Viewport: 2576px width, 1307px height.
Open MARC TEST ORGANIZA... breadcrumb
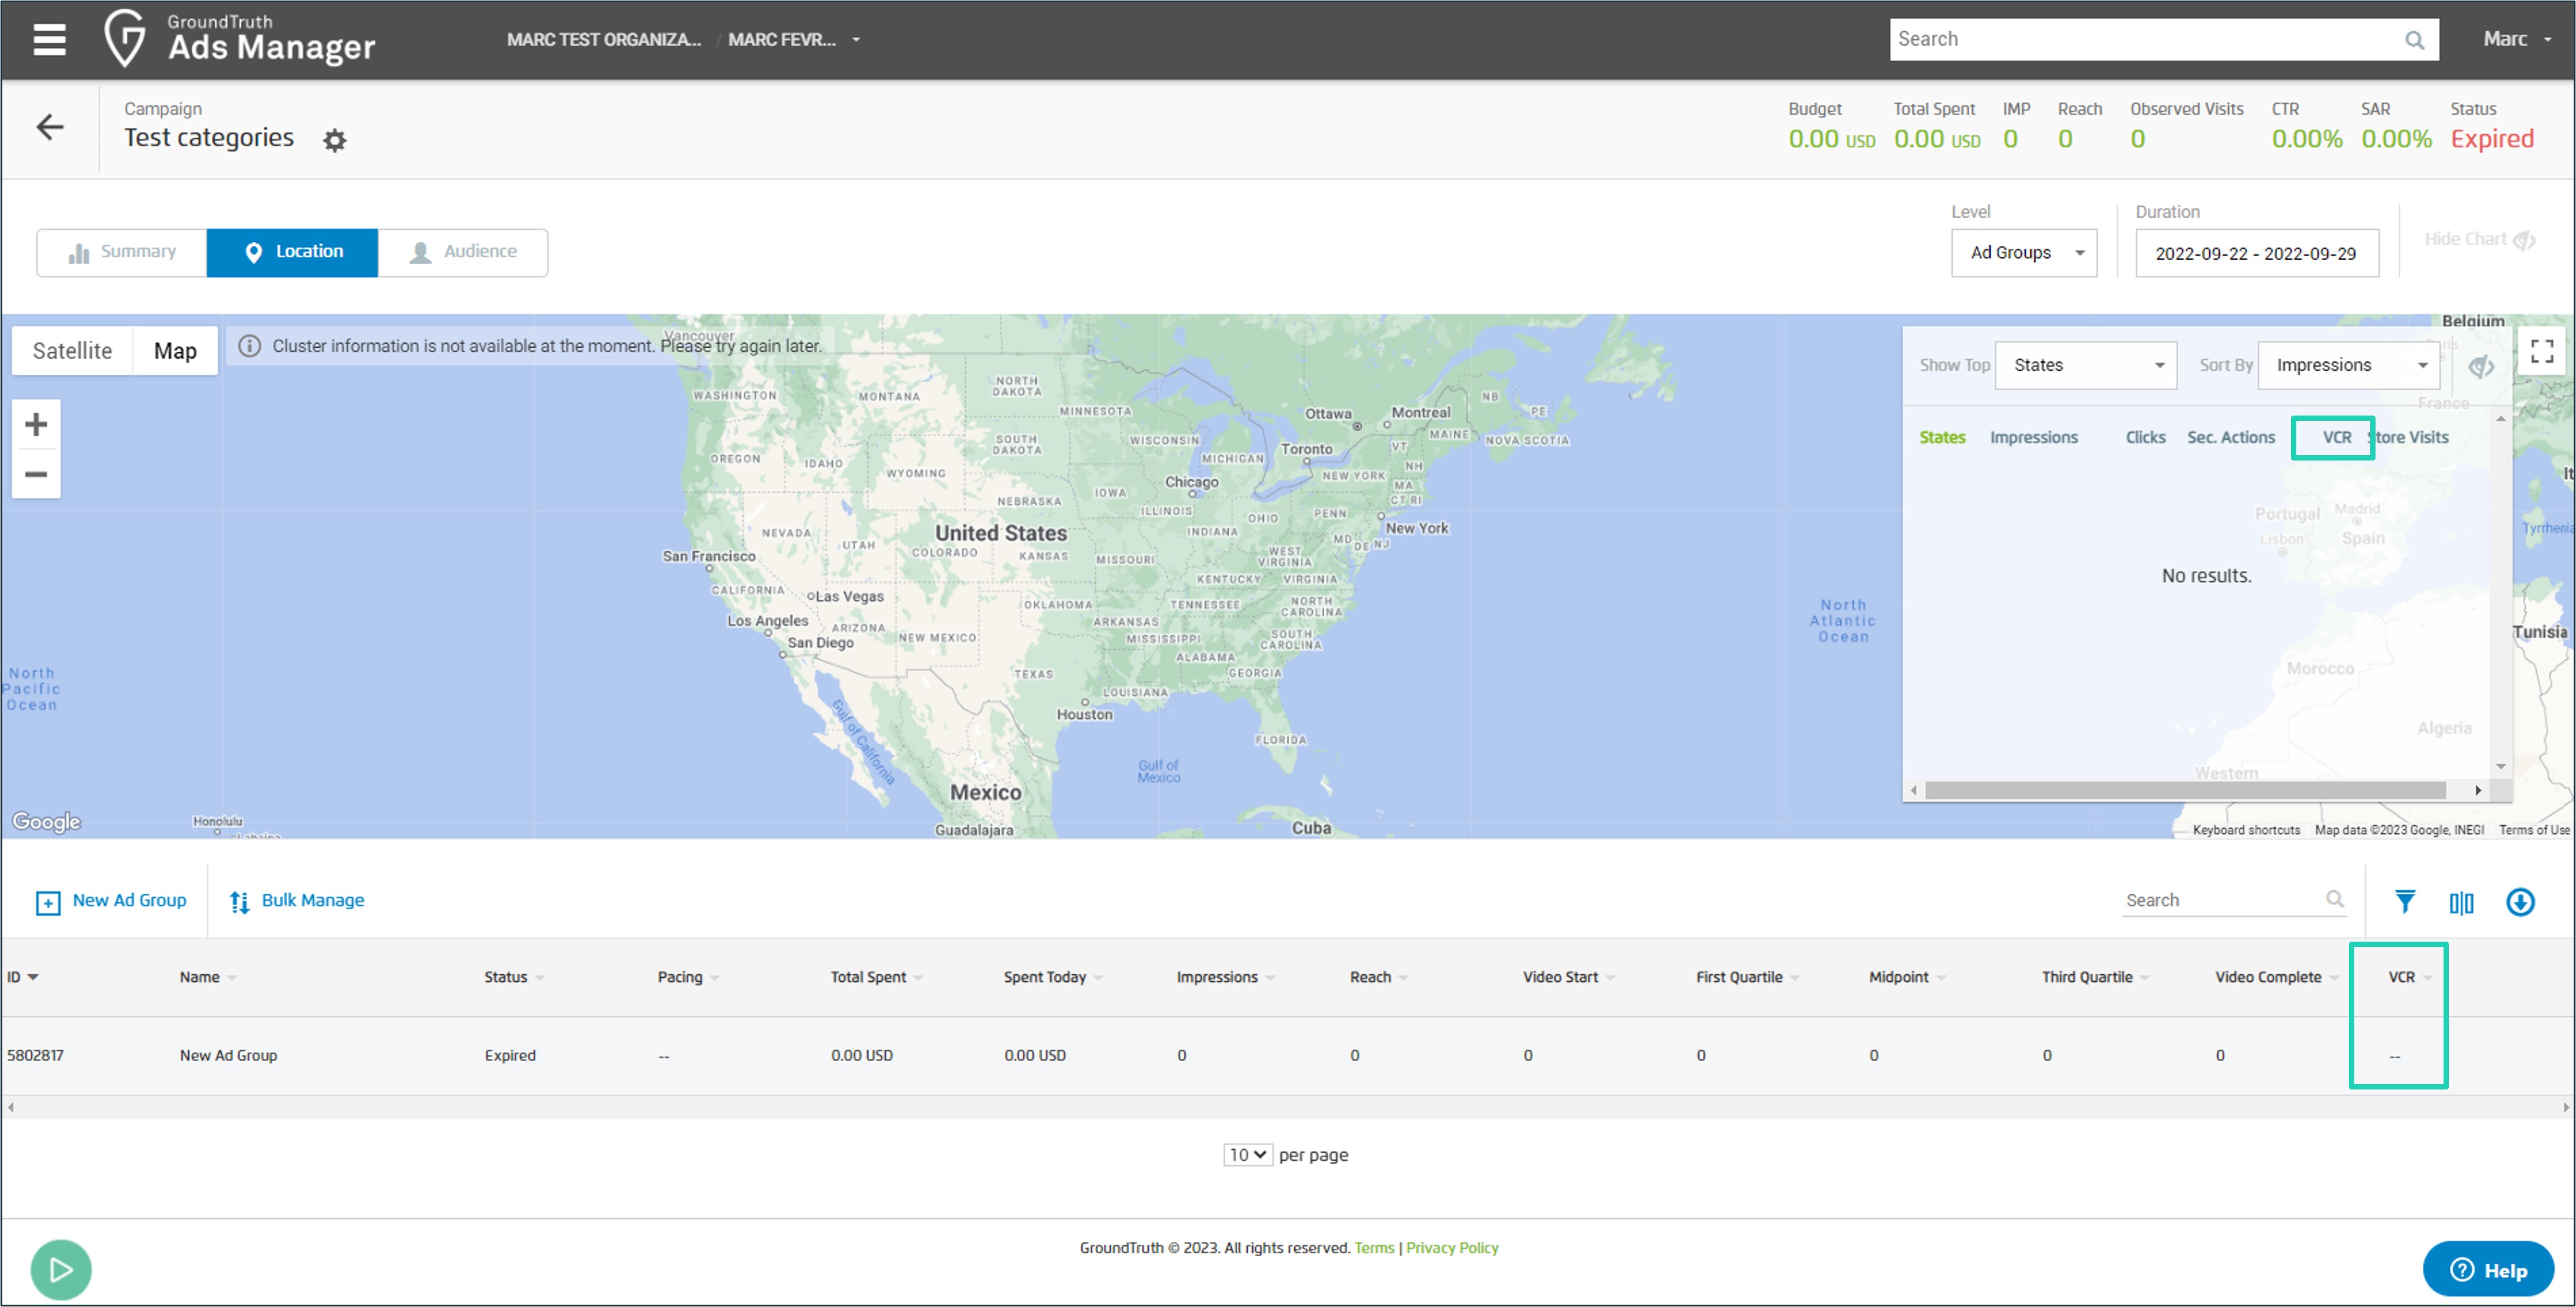point(603,40)
